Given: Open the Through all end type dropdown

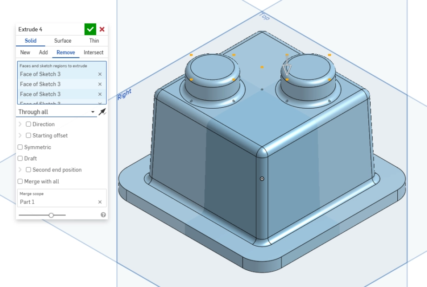Looking at the screenshot, I should (56, 112).
